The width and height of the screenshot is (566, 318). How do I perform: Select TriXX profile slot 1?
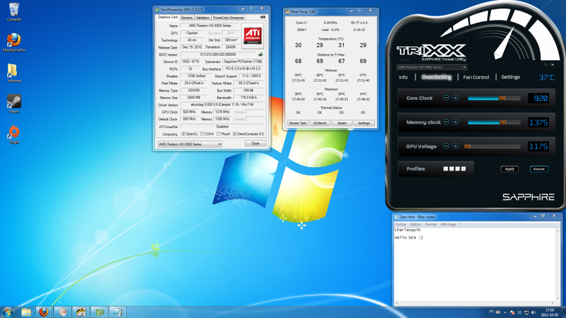[446, 169]
